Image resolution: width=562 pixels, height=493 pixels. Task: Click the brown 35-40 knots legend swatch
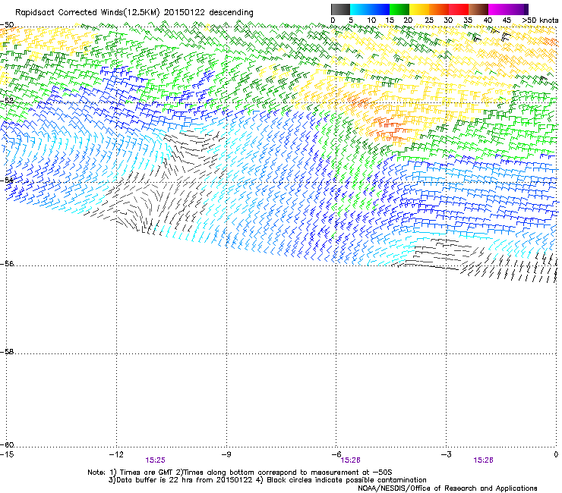coord(478,9)
